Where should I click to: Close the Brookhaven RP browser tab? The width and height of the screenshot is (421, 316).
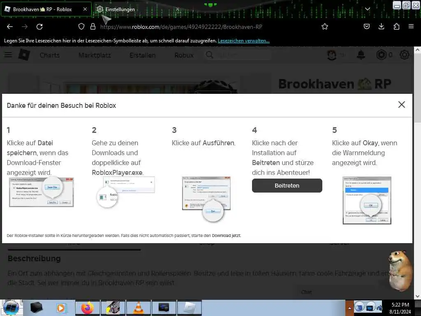pos(85,9)
